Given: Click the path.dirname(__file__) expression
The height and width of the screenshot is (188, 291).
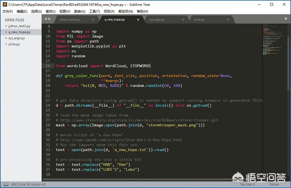Looking at the screenshot, I should tap(90, 106).
